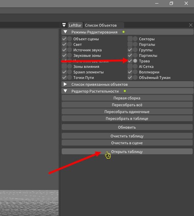Toggle the Звуковые зоны checkbox
Image resolution: width=194 pixels, height=216 pixels.
(x=64, y=55)
